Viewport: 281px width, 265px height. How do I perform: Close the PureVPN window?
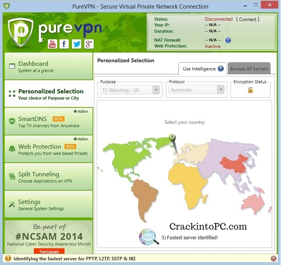pyautogui.click(x=270, y=5)
